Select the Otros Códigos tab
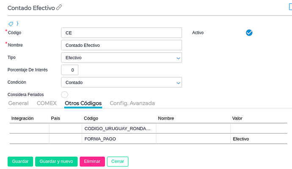The width and height of the screenshot is (292, 169). [x=83, y=103]
